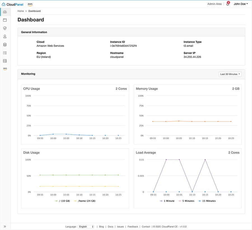Select the Sites icon in the sidebar
The image size is (252, 230).
point(5,20)
